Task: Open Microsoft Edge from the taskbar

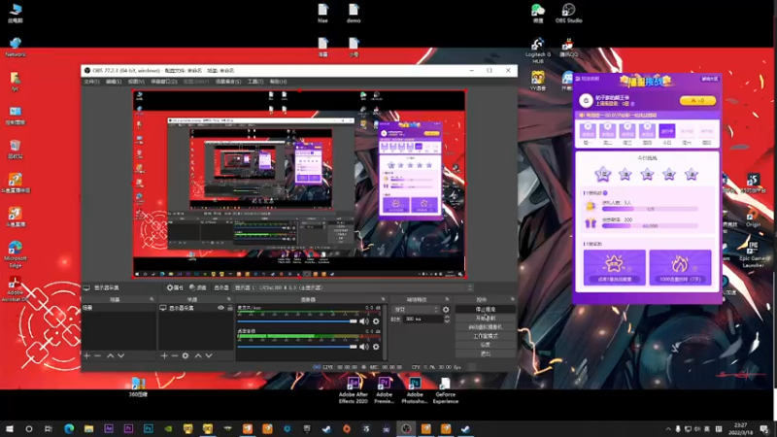Action: coord(69,428)
